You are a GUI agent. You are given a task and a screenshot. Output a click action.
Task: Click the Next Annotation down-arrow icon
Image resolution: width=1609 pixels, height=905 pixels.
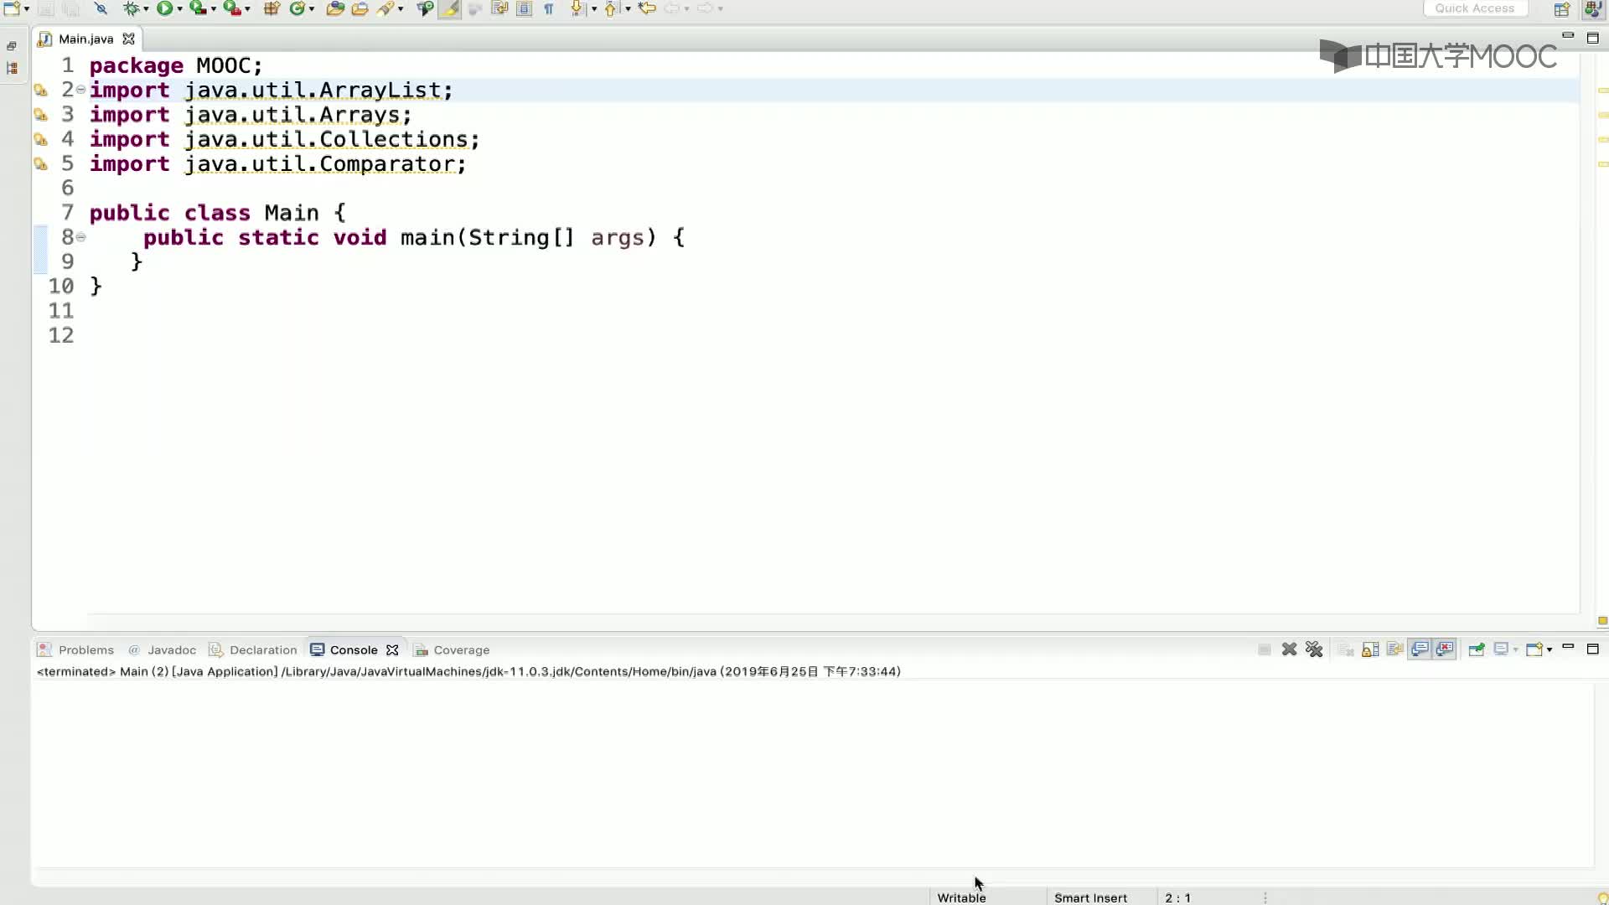click(x=577, y=8)
